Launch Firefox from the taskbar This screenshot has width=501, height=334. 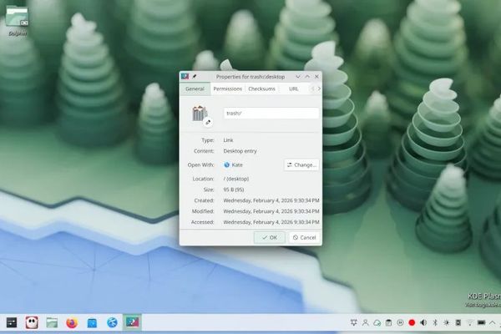tap(72, 322)
